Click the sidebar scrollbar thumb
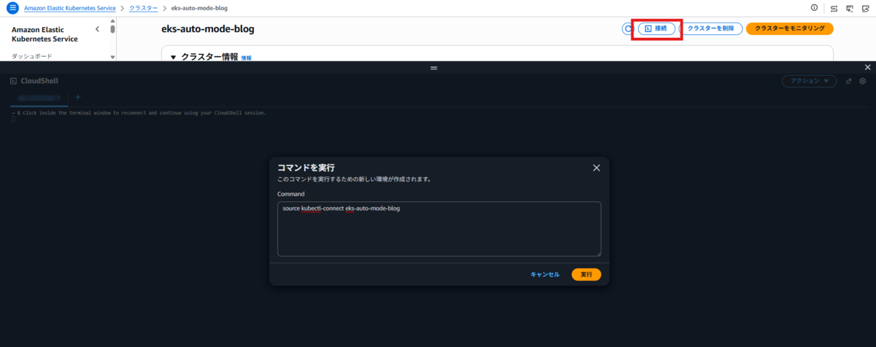This screenshot has height=347, width=876. coord(112,30)
